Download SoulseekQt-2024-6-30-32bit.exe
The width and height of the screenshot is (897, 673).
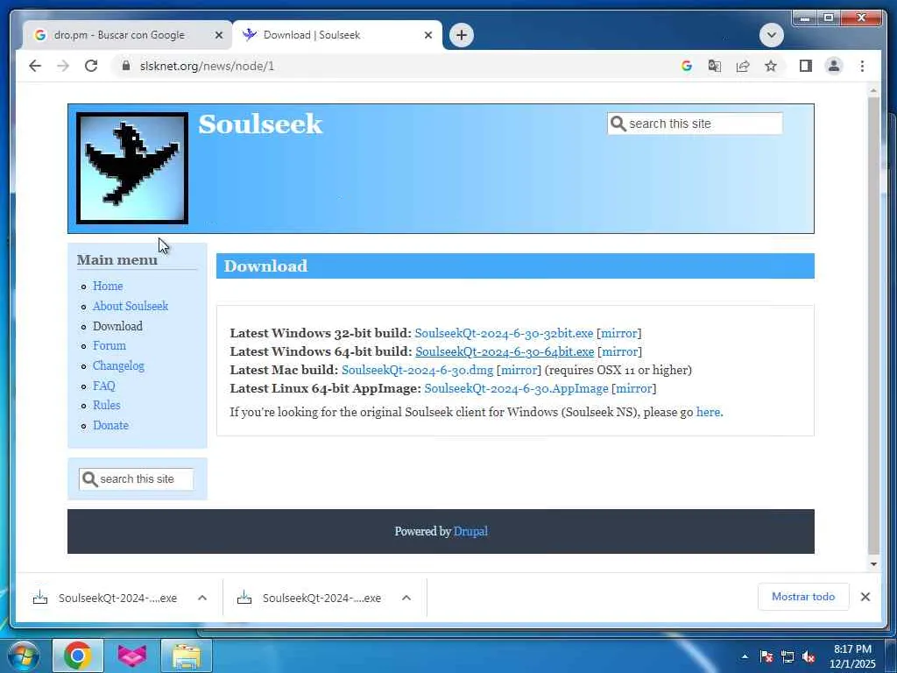[504, 333]
